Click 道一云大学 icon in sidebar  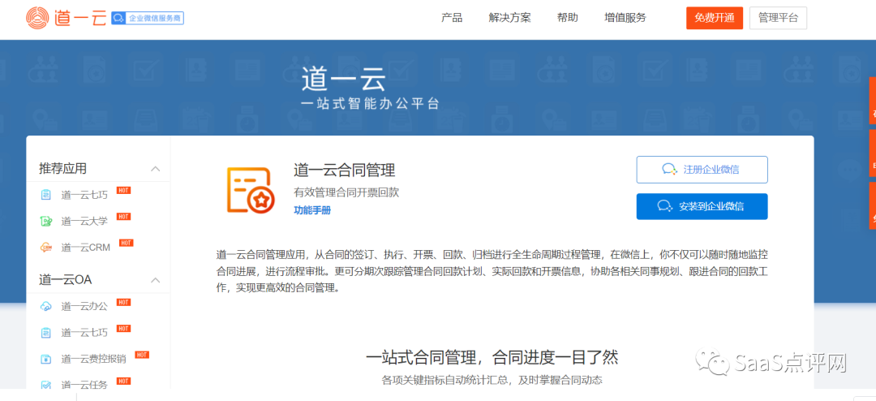click(x=45, y=221)
